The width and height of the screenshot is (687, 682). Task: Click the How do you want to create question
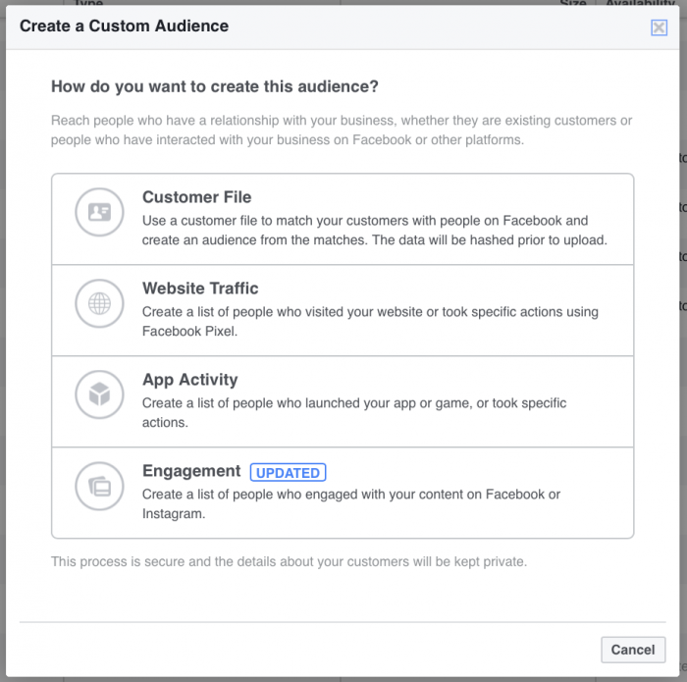point(214,86)
